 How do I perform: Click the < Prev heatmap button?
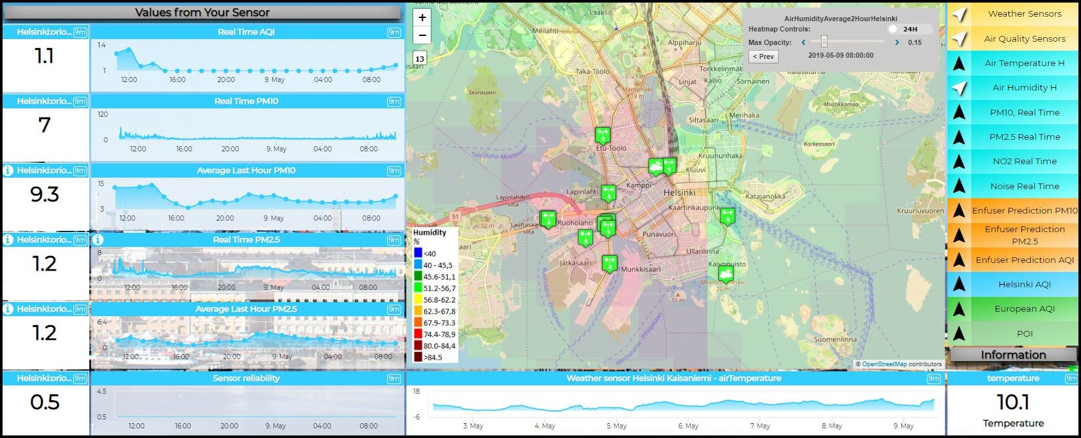(763, 56)
